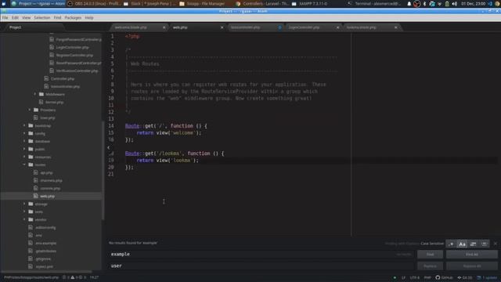
Task: Open notifications bell in system tray
Action: (409, 4)
